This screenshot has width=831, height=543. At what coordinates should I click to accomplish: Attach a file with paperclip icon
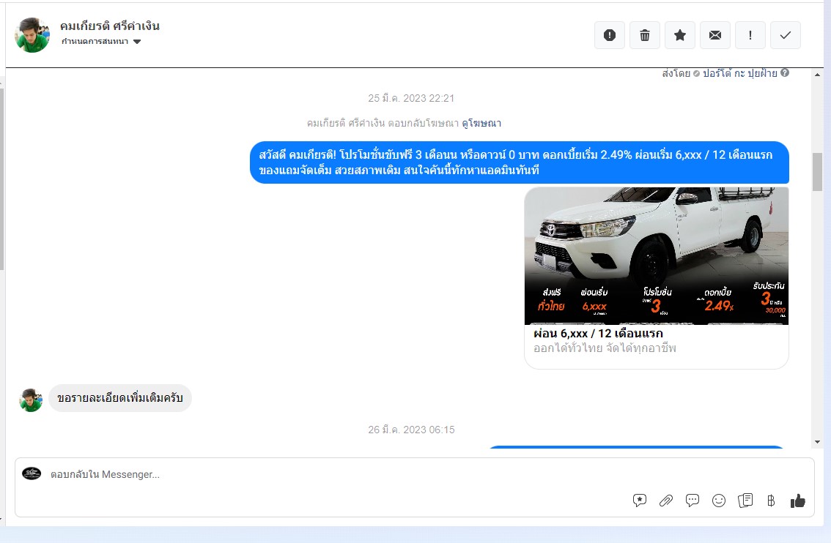(x=666, y=500)
